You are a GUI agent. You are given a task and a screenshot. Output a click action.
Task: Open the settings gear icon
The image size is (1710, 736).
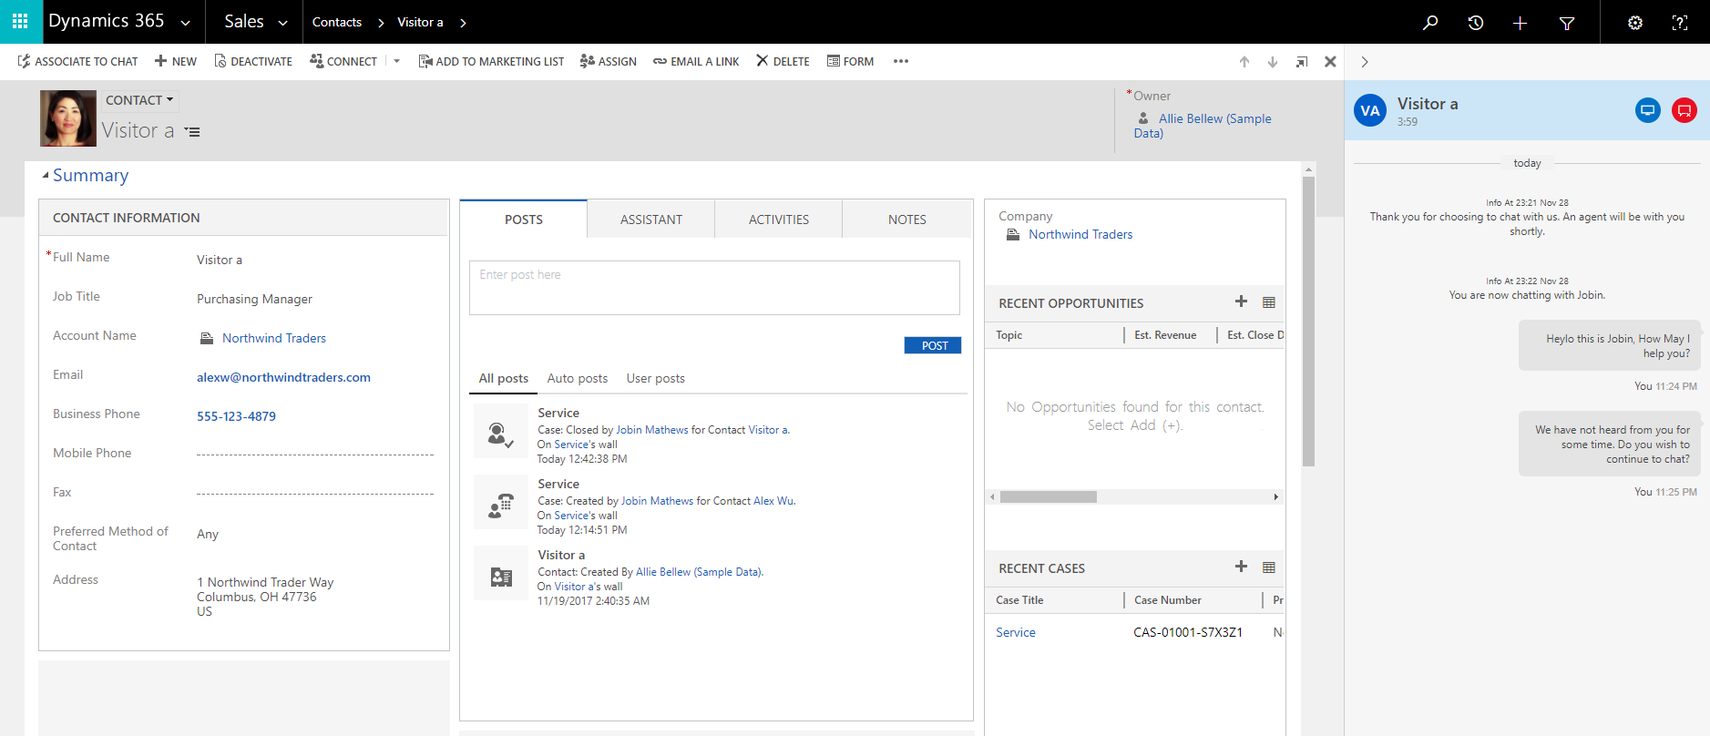tap(1635, 23)
